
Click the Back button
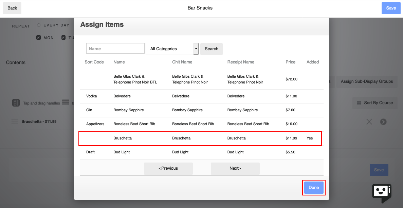[12, 8]
